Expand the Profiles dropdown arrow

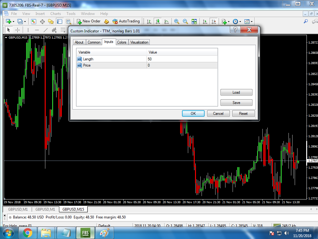(25, 21)
